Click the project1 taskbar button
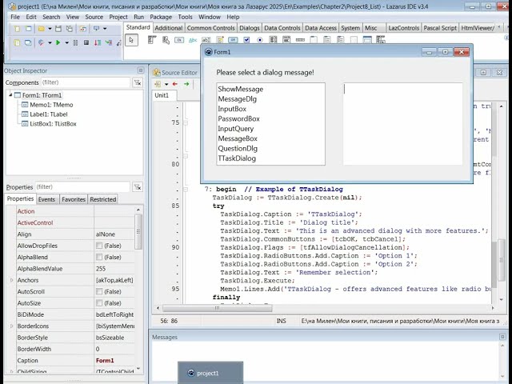This screenshot has width=512, height=384. (x=210, y=373)
